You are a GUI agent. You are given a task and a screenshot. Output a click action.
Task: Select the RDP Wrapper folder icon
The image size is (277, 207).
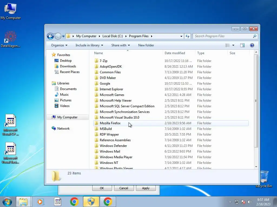pyautogui.click(x=96, y=134)
